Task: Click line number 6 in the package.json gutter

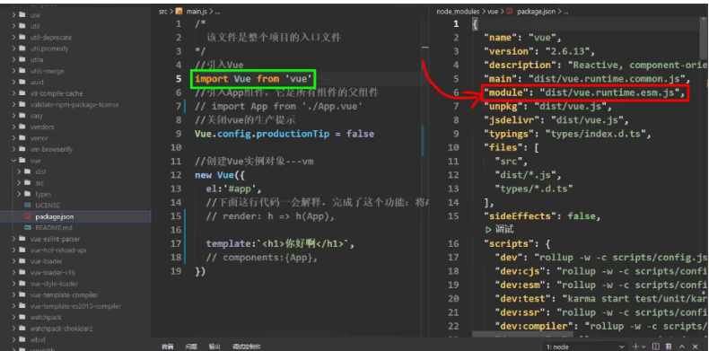Action: tap(456, 92)
